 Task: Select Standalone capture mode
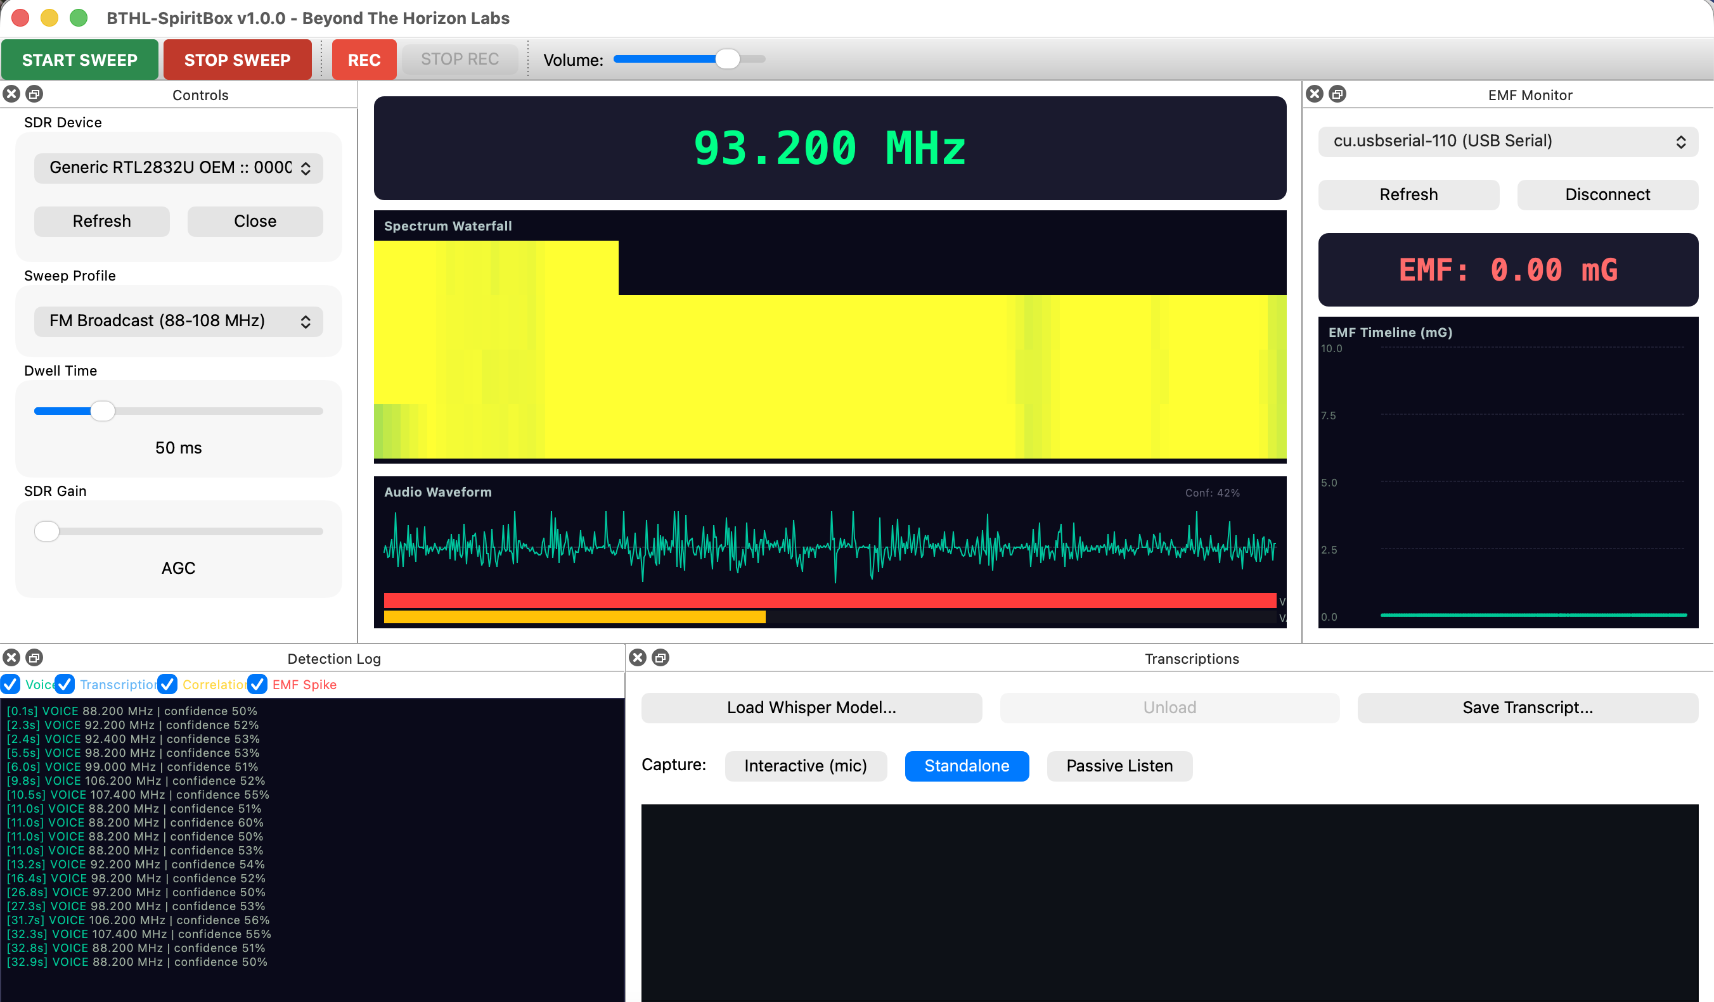tap(967, 766)
